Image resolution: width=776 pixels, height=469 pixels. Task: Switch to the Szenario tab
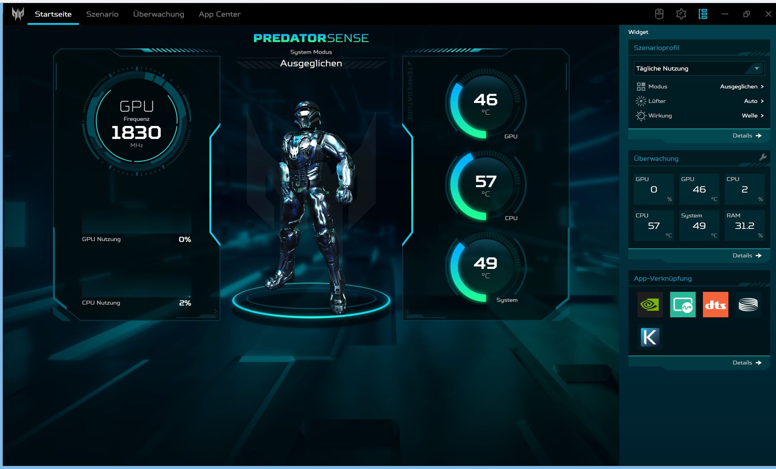point(102,14)
